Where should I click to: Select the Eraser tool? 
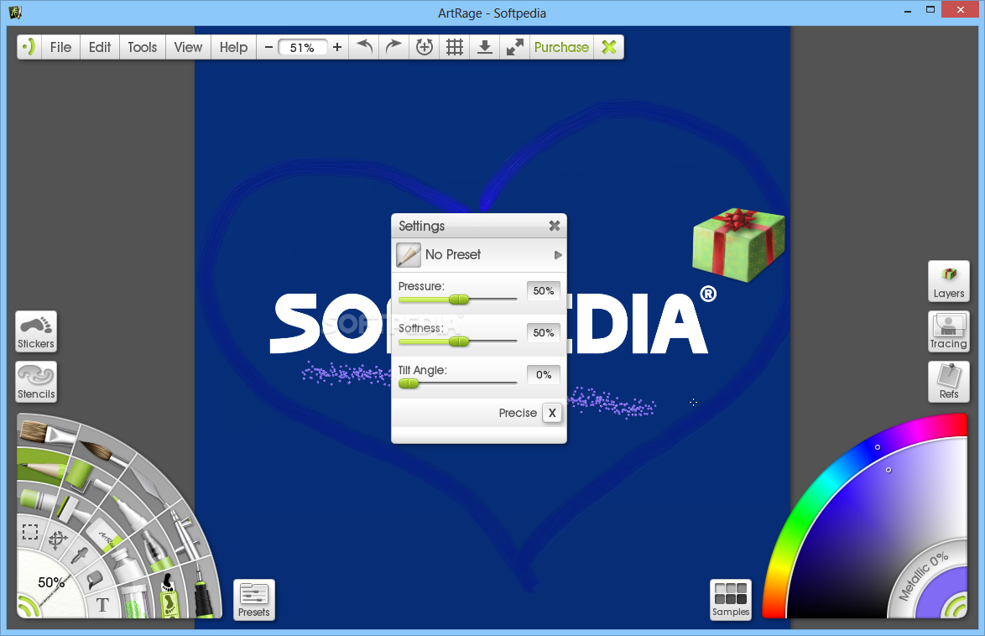[x=103, y=535]
